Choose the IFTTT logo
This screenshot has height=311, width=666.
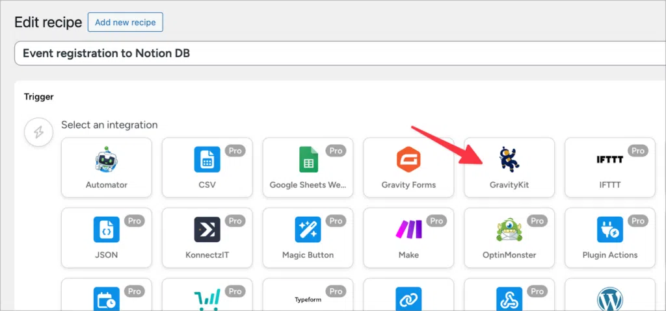pos(609,160)
